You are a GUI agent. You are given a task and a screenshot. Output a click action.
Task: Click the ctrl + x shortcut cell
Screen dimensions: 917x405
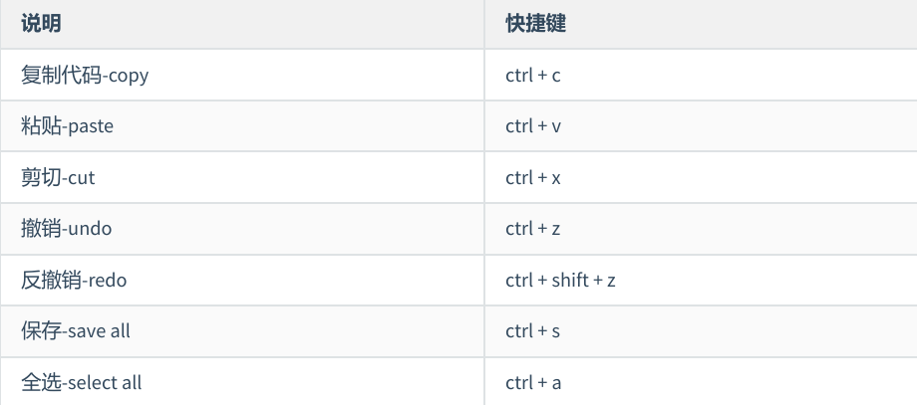tap(532, 178)
